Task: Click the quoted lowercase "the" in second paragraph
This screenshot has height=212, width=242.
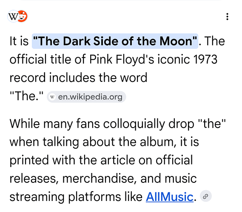Action: 212,123
